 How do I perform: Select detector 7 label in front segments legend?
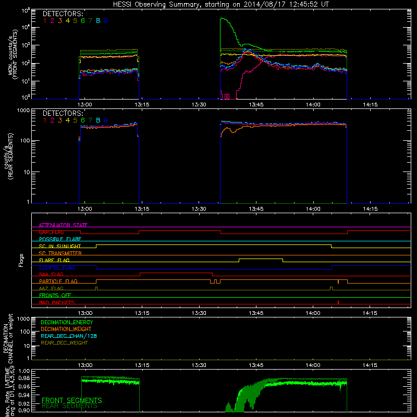pyautogui.click(x=90, y=21)
